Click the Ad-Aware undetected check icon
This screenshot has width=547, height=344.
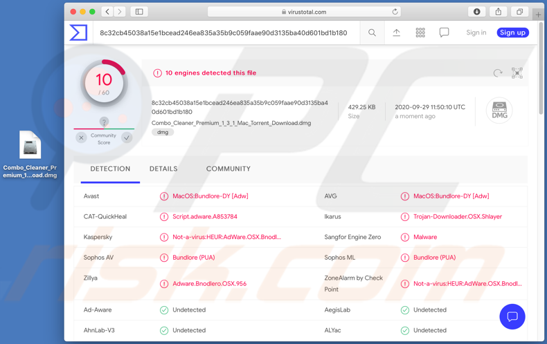164,310
